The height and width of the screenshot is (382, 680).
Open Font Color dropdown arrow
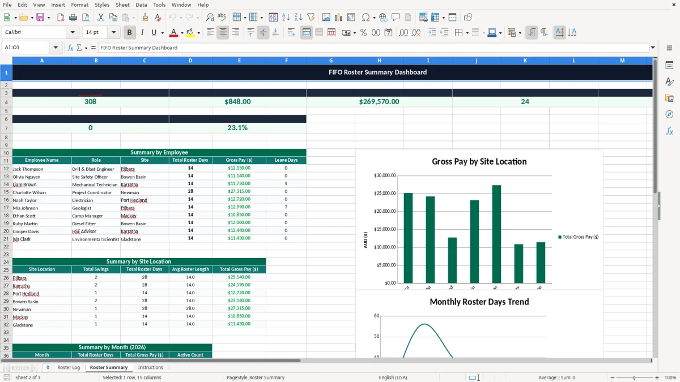coord(182,33)
